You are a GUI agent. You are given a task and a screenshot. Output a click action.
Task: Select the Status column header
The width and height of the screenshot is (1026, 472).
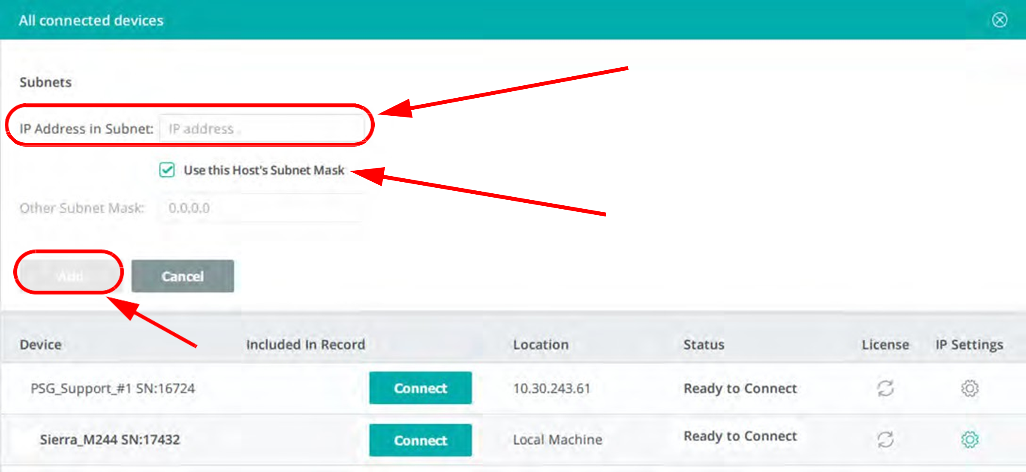[704, 345]
